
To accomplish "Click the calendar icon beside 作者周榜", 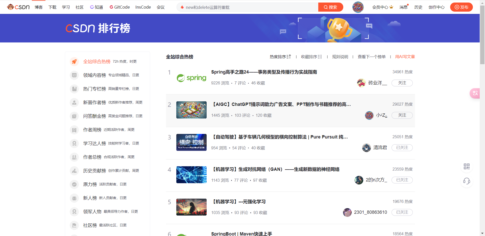I will click(74, 130).
